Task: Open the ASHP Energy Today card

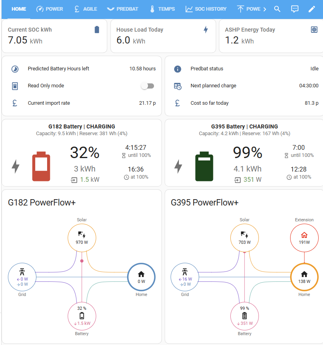Action: coord(272,36)
